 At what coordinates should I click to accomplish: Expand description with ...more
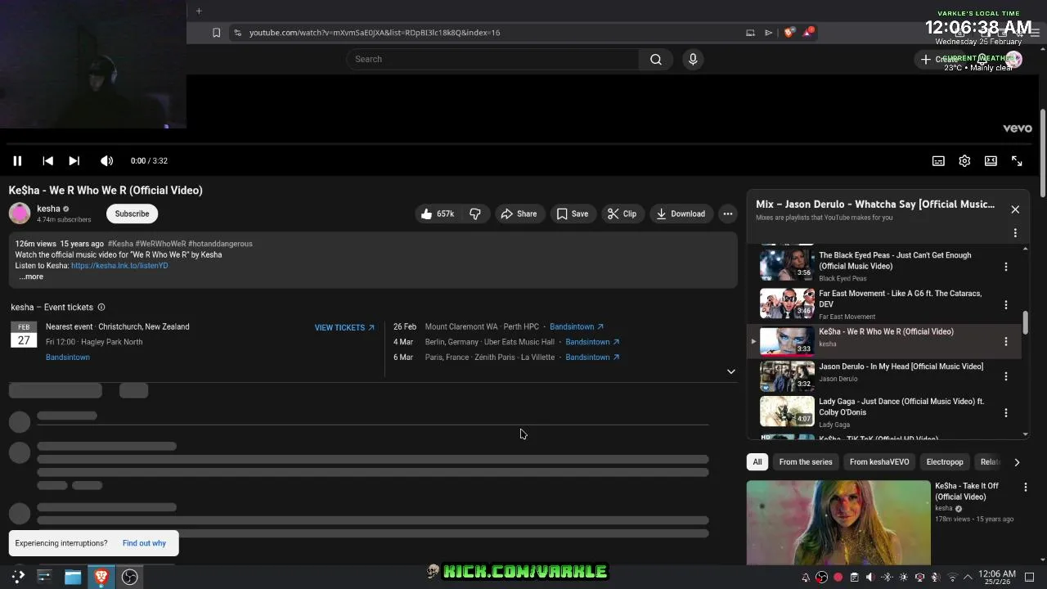coord(31,277)
